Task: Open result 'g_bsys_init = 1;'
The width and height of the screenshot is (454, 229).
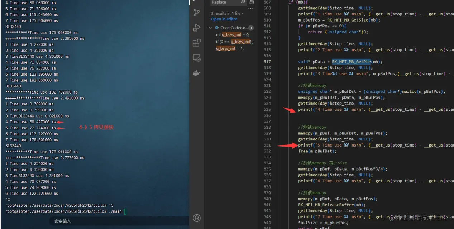Action: coord(230,48)
